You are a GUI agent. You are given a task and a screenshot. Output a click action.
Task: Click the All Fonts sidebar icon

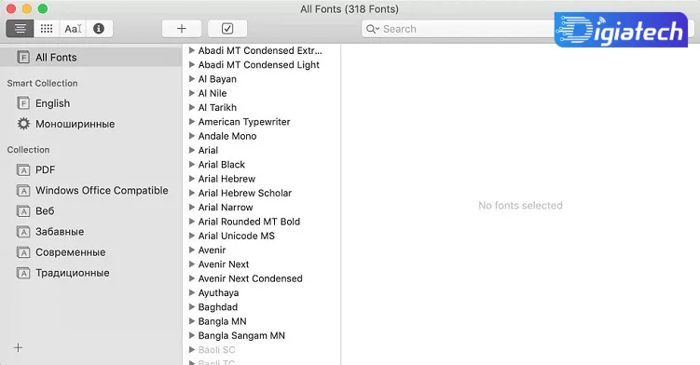point(23,57)
